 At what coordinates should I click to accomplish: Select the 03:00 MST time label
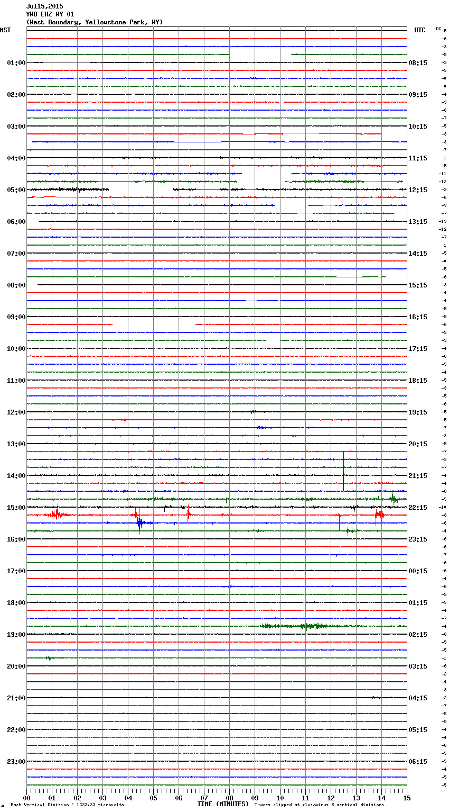coord(16,127)
